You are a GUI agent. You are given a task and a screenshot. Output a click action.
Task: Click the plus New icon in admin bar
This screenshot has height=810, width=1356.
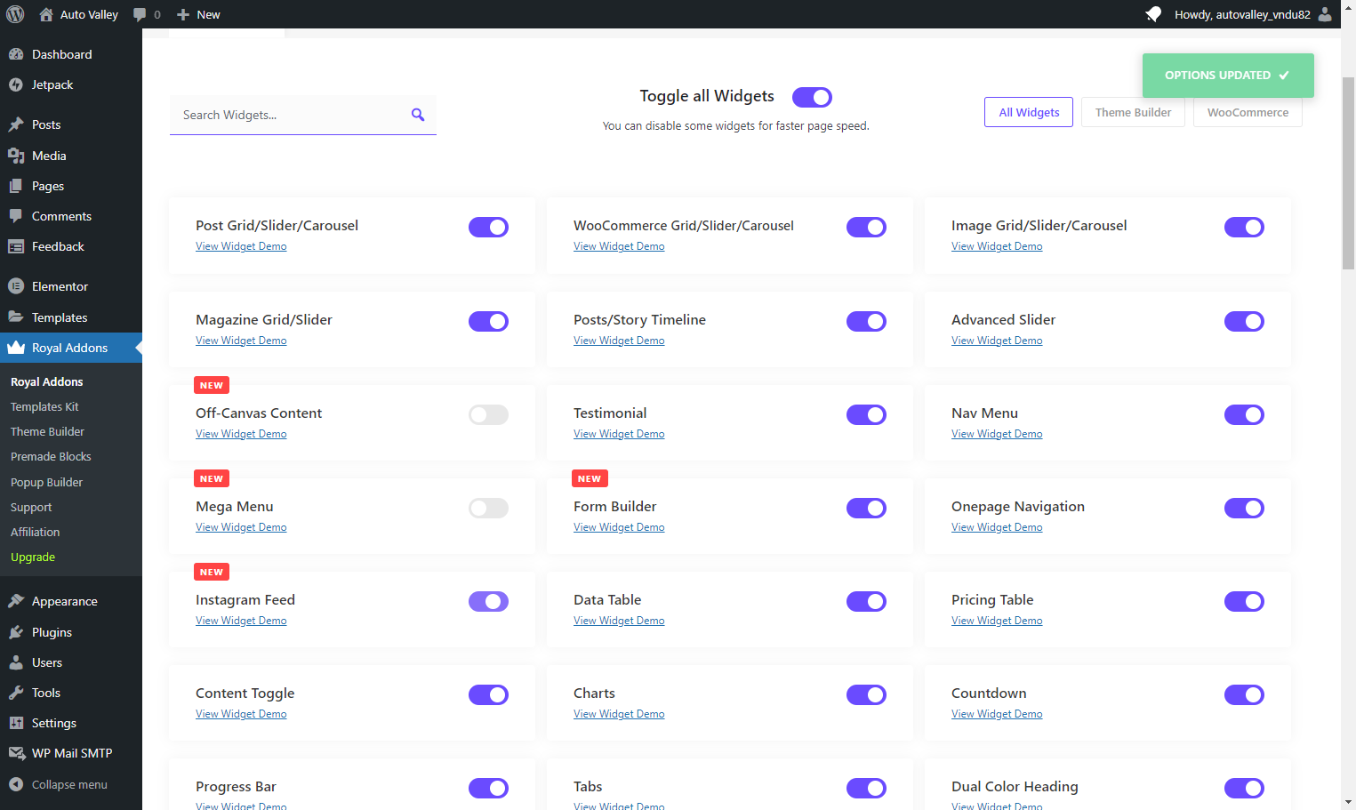[183, 14]
